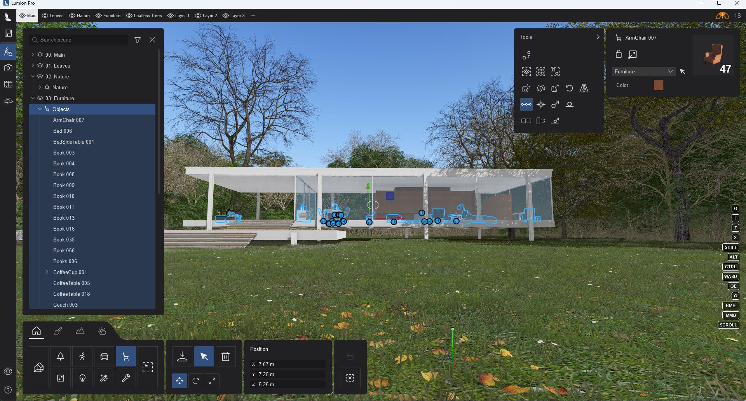Select the Scale transform tool
Viewport: 746px width, 401px height.
212,380
